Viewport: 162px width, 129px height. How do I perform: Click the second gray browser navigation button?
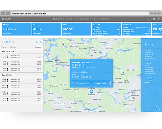click(x=8, y=14)
